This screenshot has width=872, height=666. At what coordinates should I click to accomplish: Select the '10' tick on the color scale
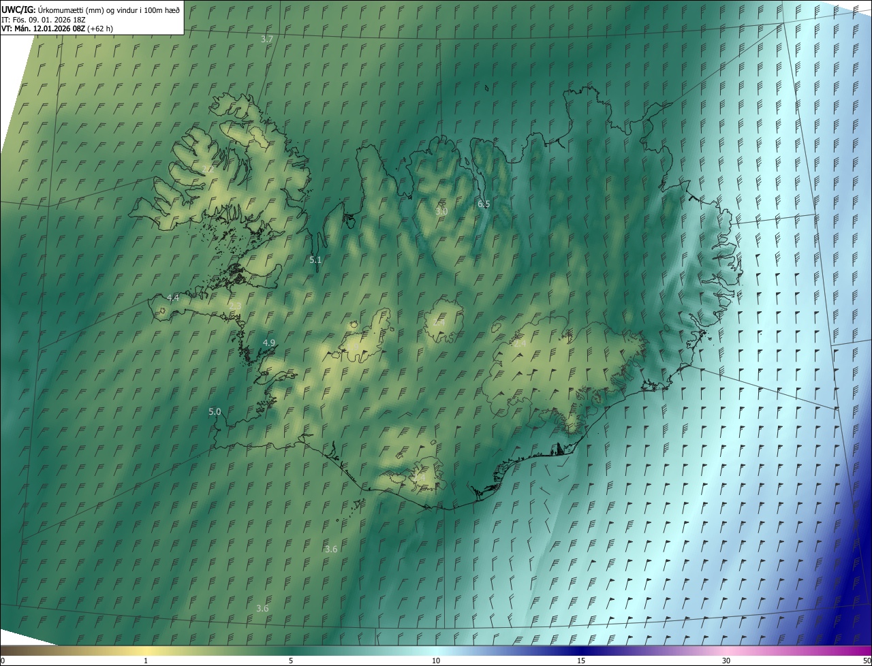coord(436,661)
